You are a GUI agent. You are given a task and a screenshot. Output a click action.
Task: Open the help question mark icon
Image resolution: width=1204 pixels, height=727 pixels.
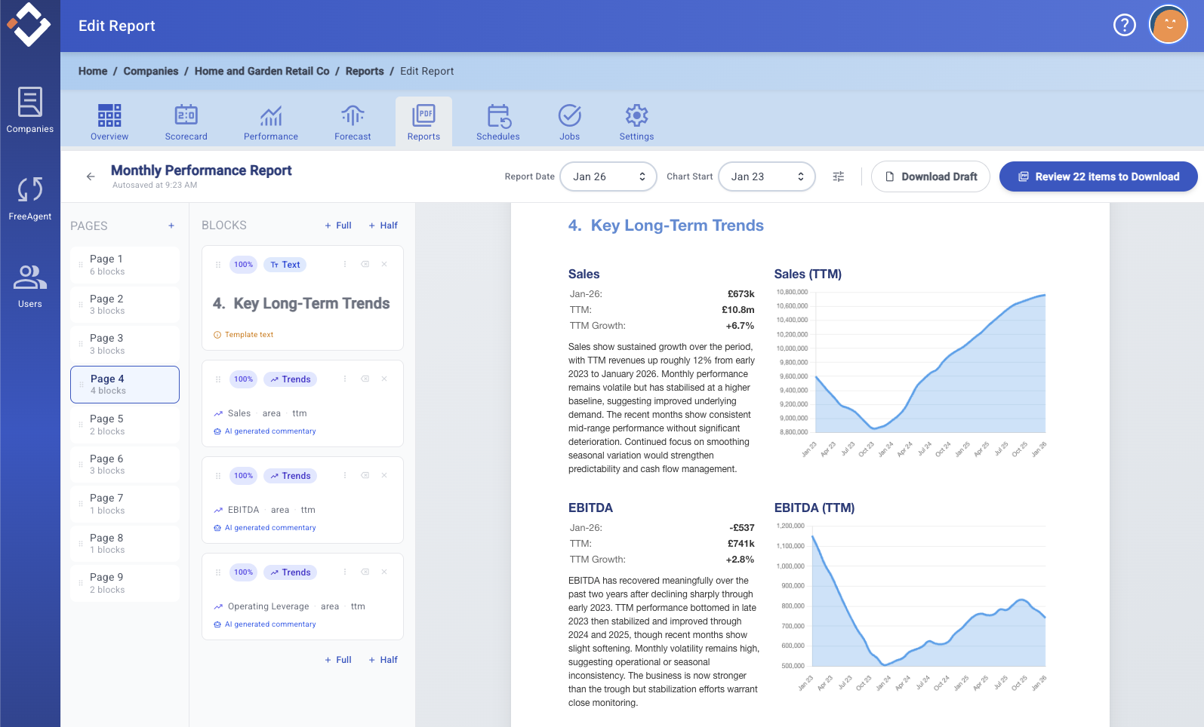(1124, 26)
